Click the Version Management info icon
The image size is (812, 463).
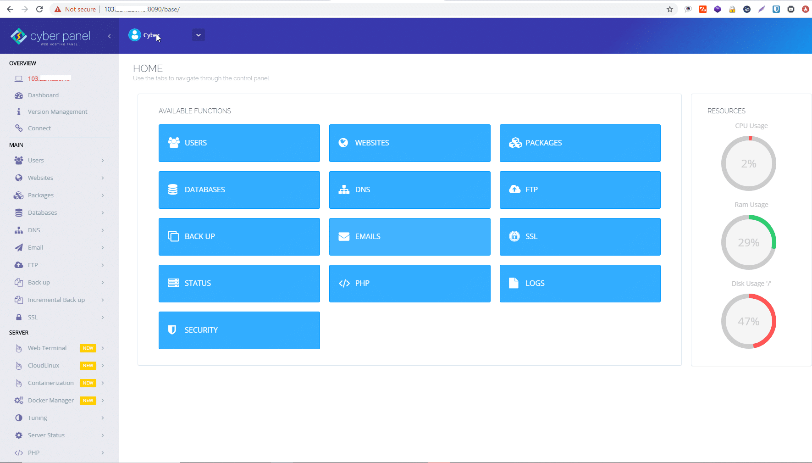tap(18, 112)
